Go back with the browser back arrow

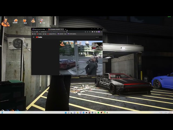click(x=33, y=32)
